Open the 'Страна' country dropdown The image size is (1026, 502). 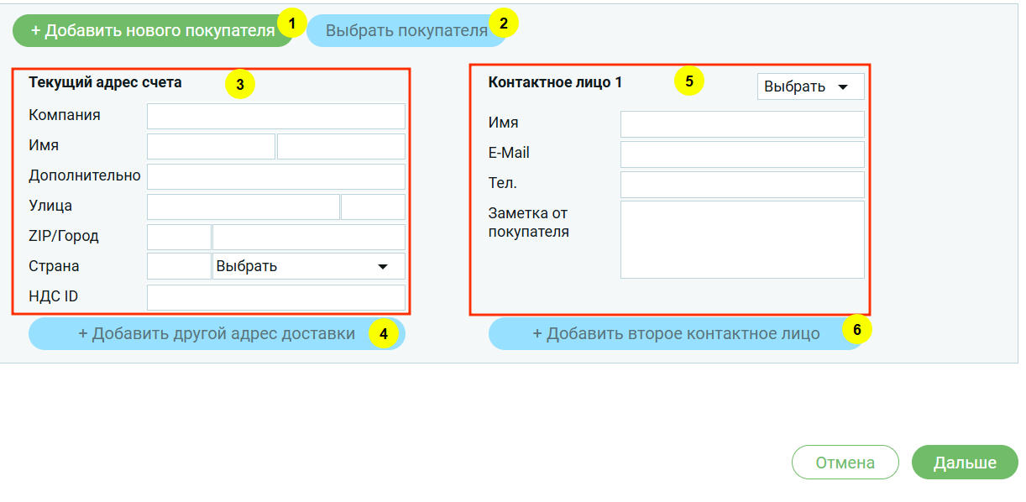(308, 266)
